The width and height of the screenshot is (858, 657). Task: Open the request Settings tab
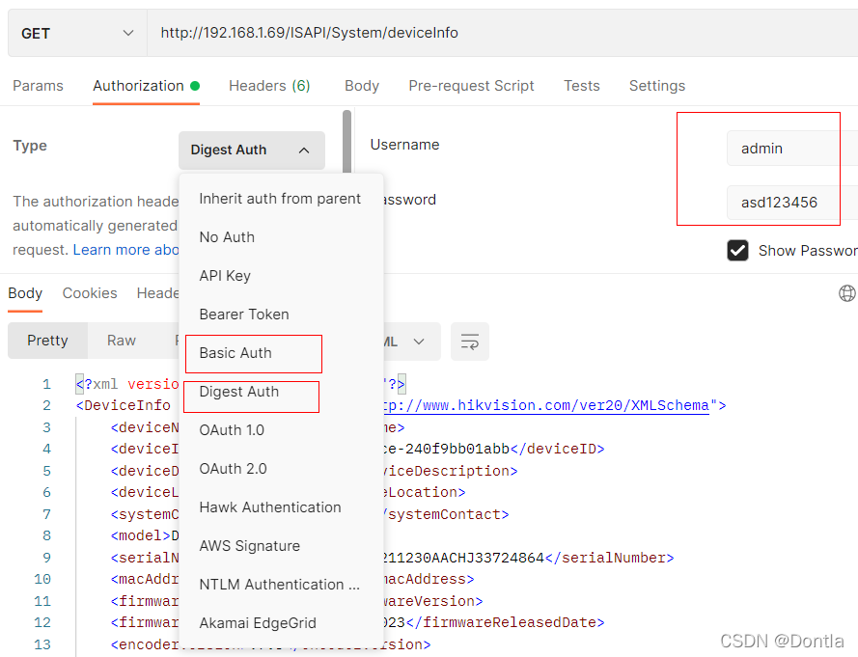[656, 85]
